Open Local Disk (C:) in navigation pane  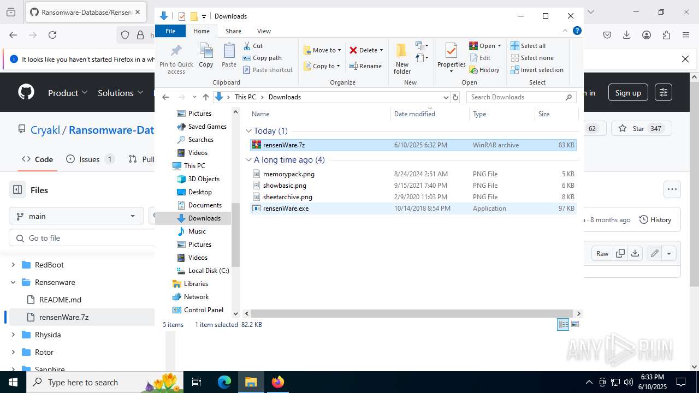208,271
